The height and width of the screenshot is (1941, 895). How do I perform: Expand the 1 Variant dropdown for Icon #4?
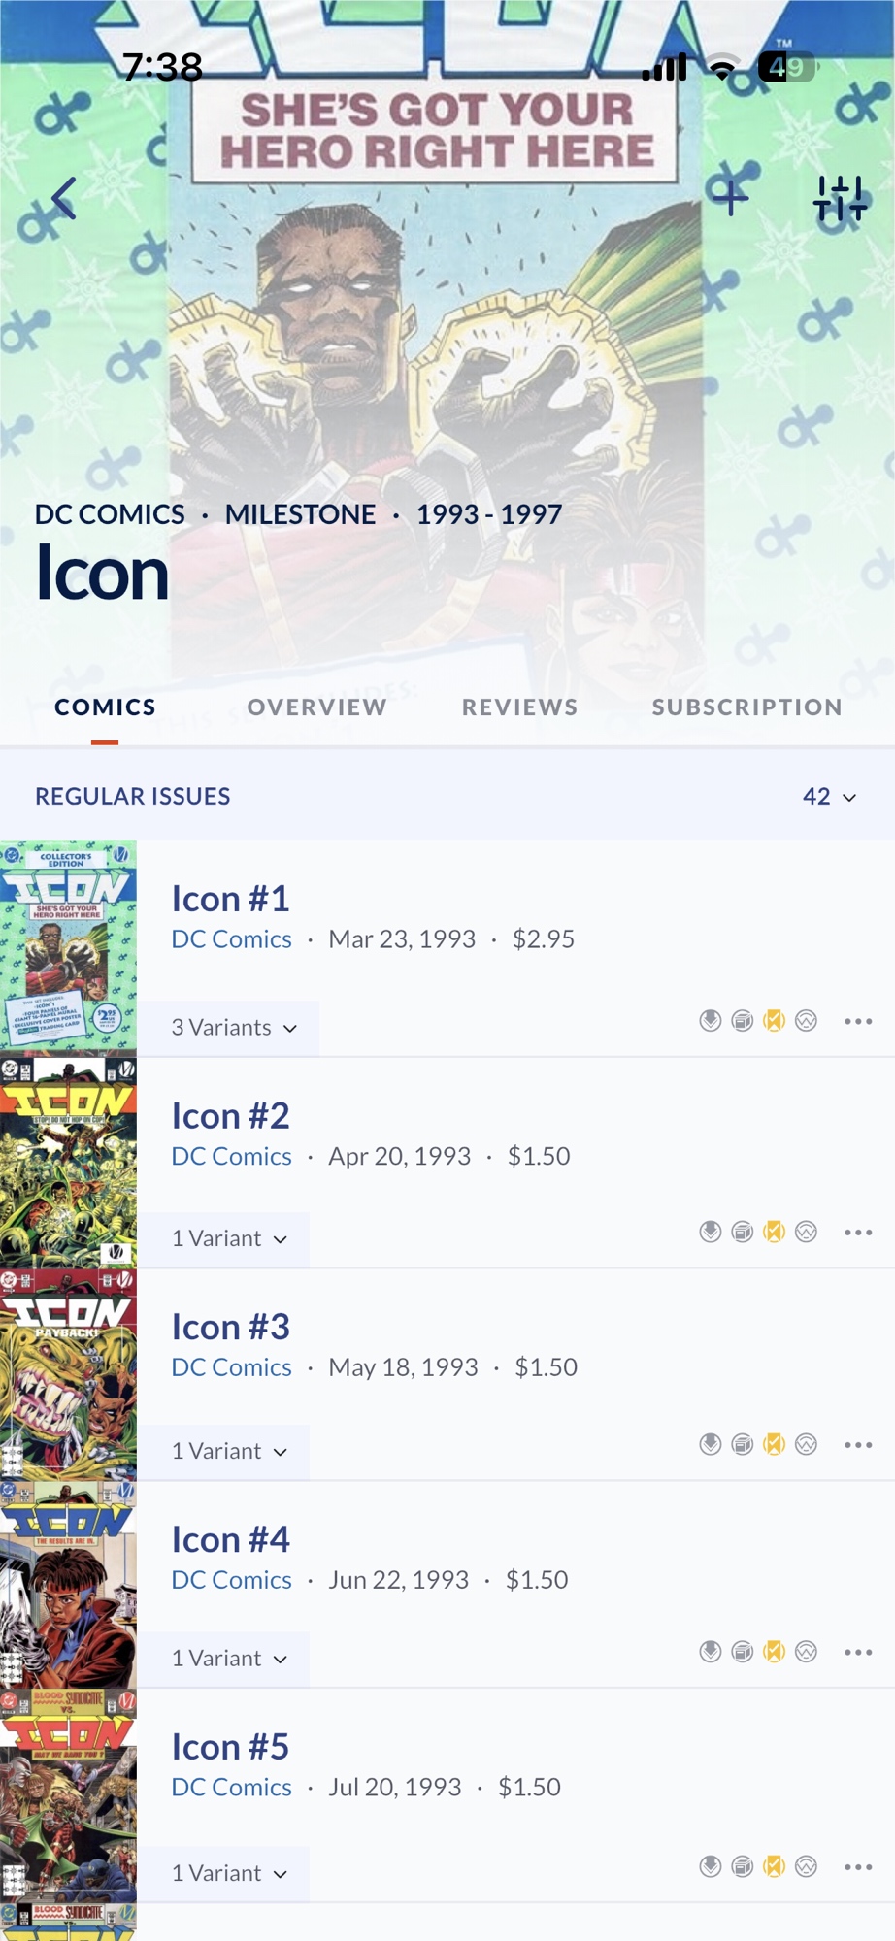point(229,1659)
